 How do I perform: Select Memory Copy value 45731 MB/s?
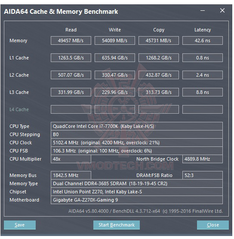point(158,40)
